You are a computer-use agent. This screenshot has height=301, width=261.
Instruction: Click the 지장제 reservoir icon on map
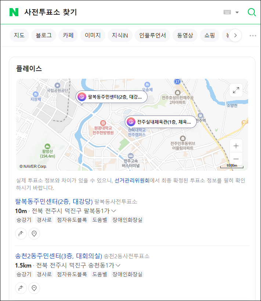[36, 94]
